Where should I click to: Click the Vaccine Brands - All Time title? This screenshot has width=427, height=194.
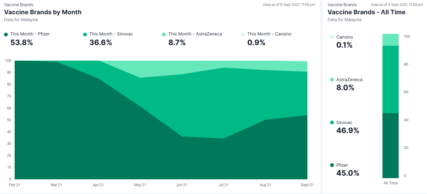coord(366,12)
